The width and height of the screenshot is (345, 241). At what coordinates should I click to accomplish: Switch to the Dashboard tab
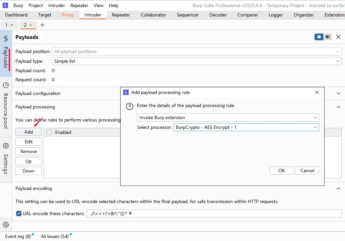pos(16,15)
